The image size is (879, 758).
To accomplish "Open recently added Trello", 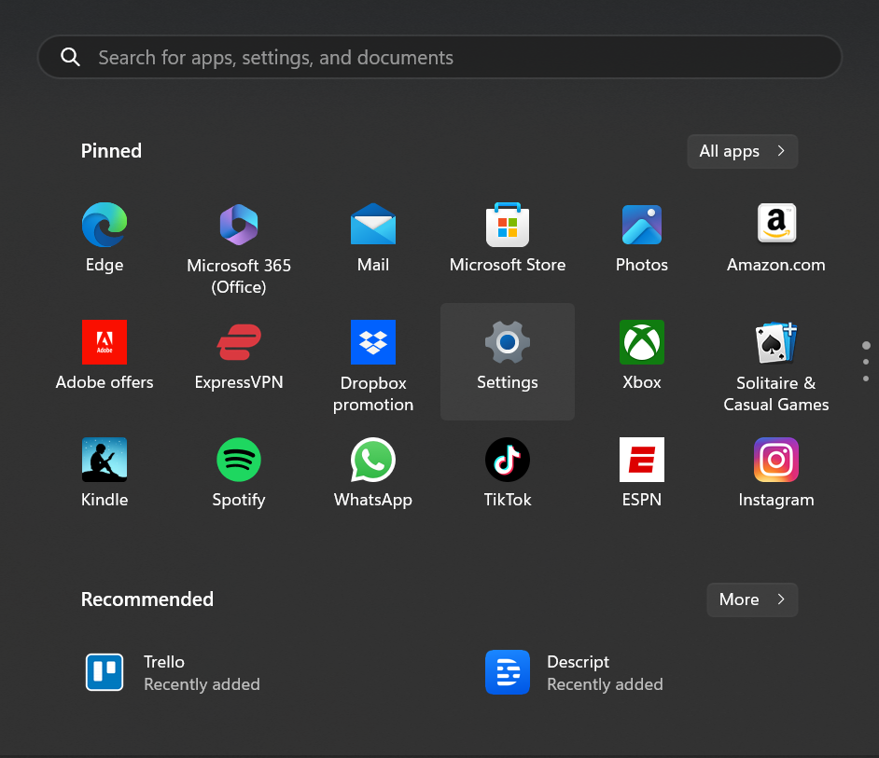I will 173,672.
